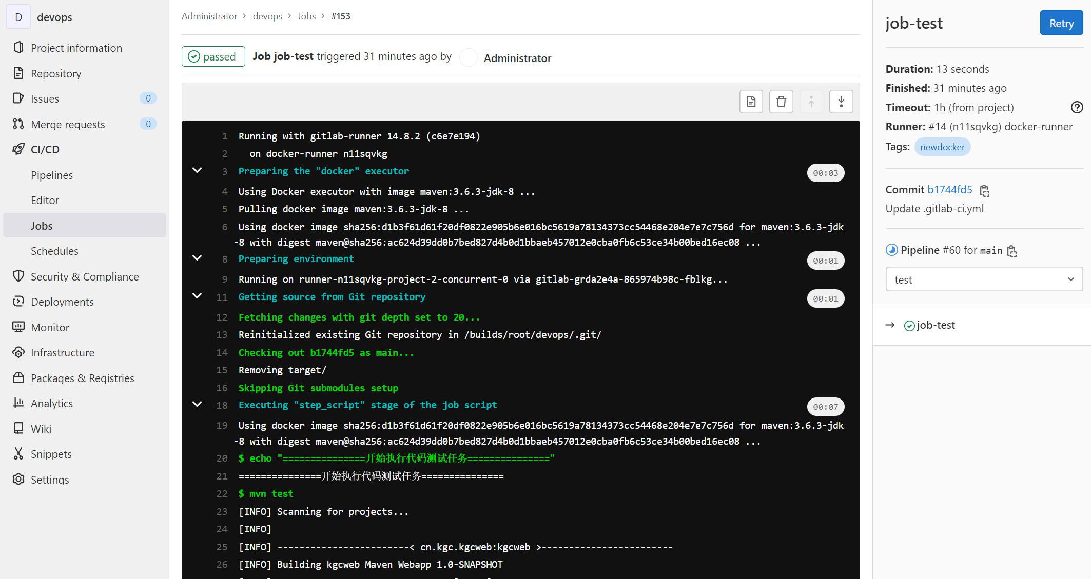This screenshot has width=1091, height=579.
Task: Copy pipeline branch name via copy icon
Action: click(1012, 251)
